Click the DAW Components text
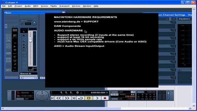The height and width of the screenshot is (111, 197). point(67,26)
